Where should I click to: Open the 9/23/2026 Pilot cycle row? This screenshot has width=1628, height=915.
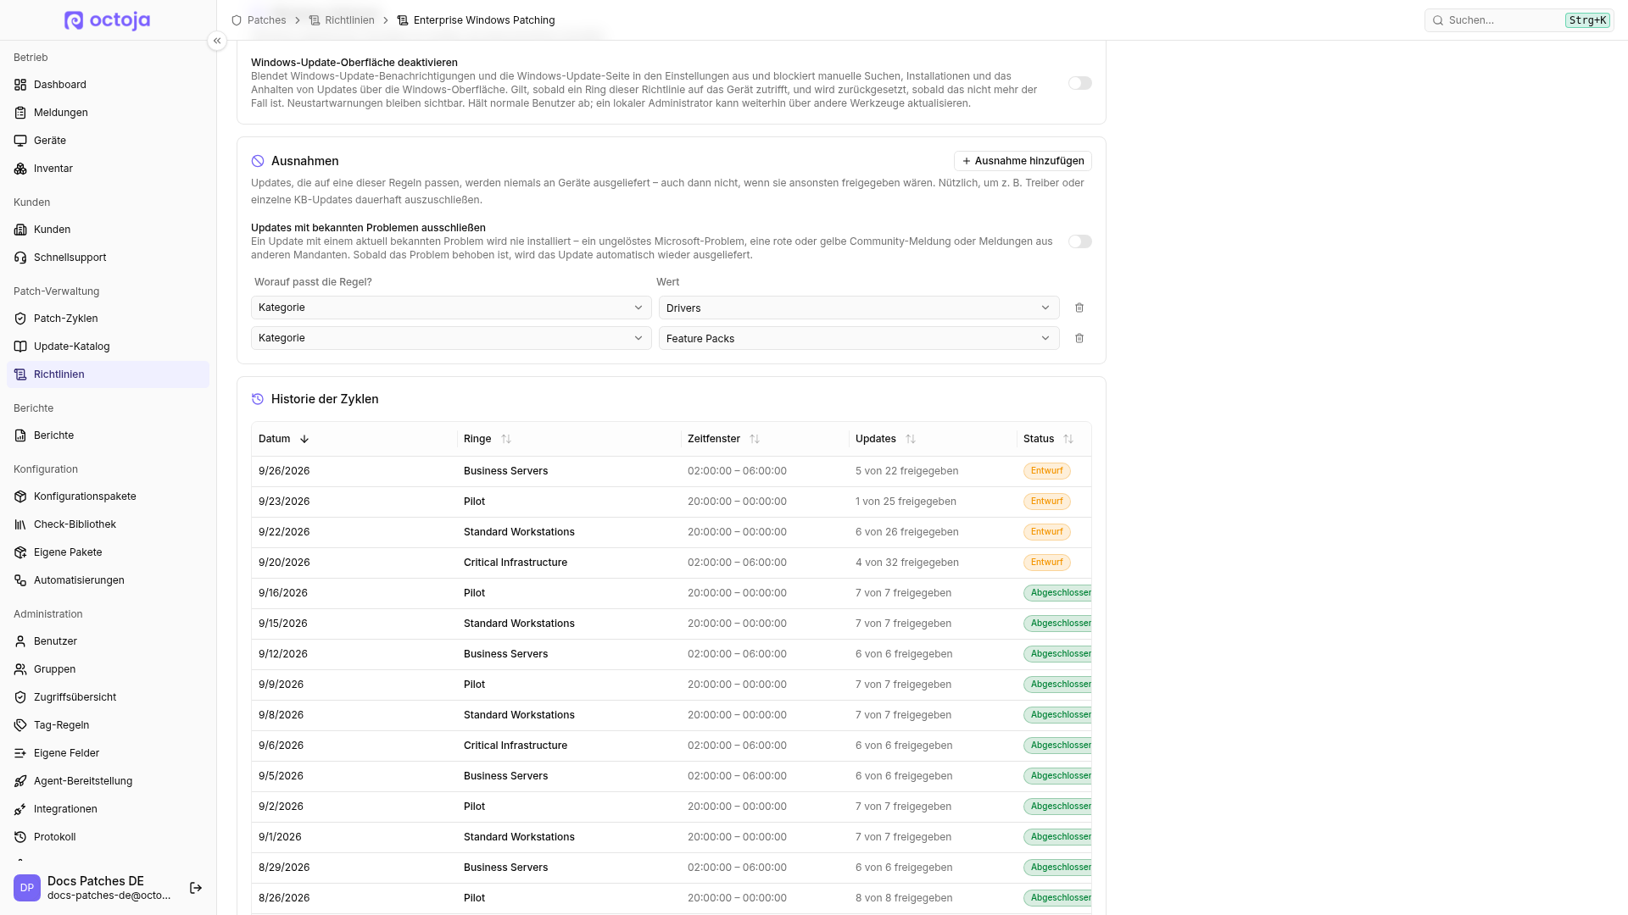[672, 502]
